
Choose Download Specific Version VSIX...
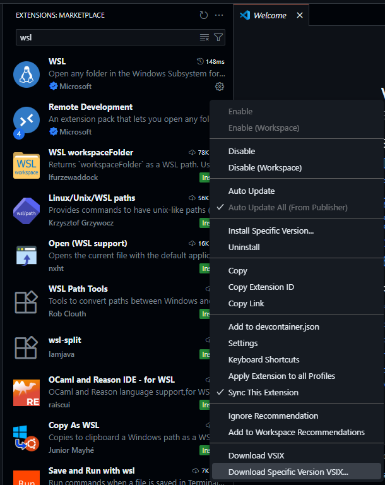coord(295,472)
